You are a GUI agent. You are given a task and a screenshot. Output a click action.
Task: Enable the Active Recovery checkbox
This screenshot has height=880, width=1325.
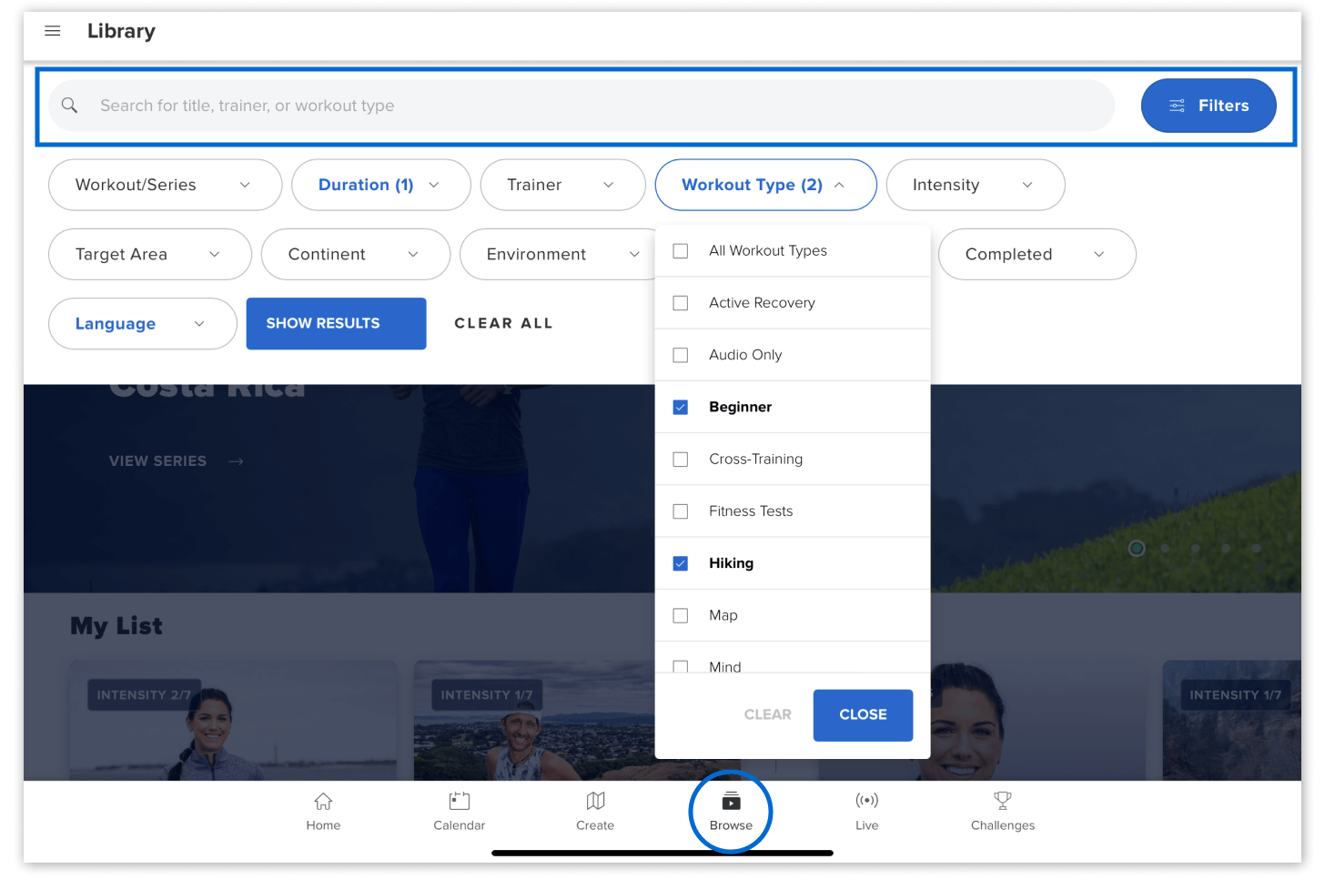[680, 302]
